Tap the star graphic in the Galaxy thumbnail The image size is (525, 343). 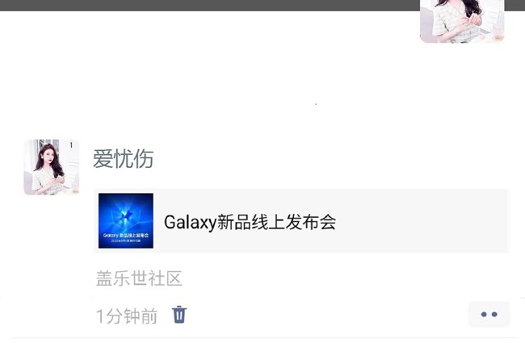point(126,215)
